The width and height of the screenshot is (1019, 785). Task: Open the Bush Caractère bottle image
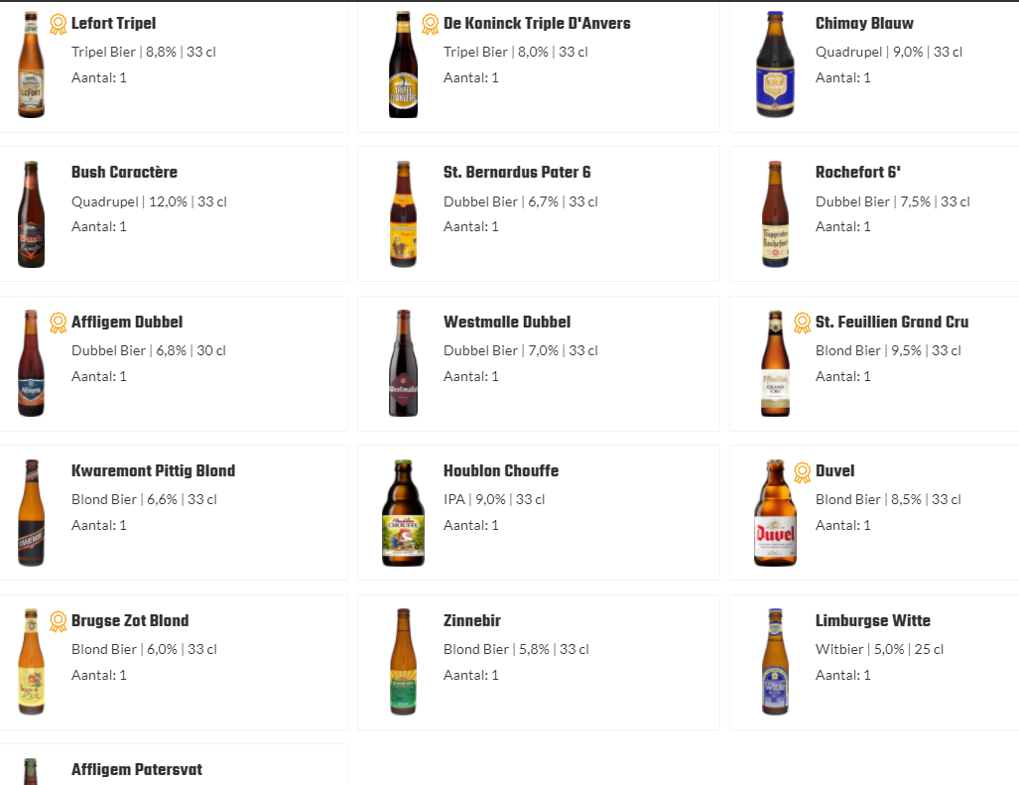[x=31, y=214]
